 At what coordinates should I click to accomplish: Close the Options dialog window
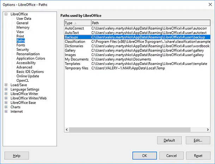coord(210,5)
